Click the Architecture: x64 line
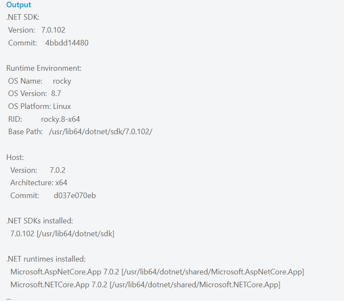 39,183
